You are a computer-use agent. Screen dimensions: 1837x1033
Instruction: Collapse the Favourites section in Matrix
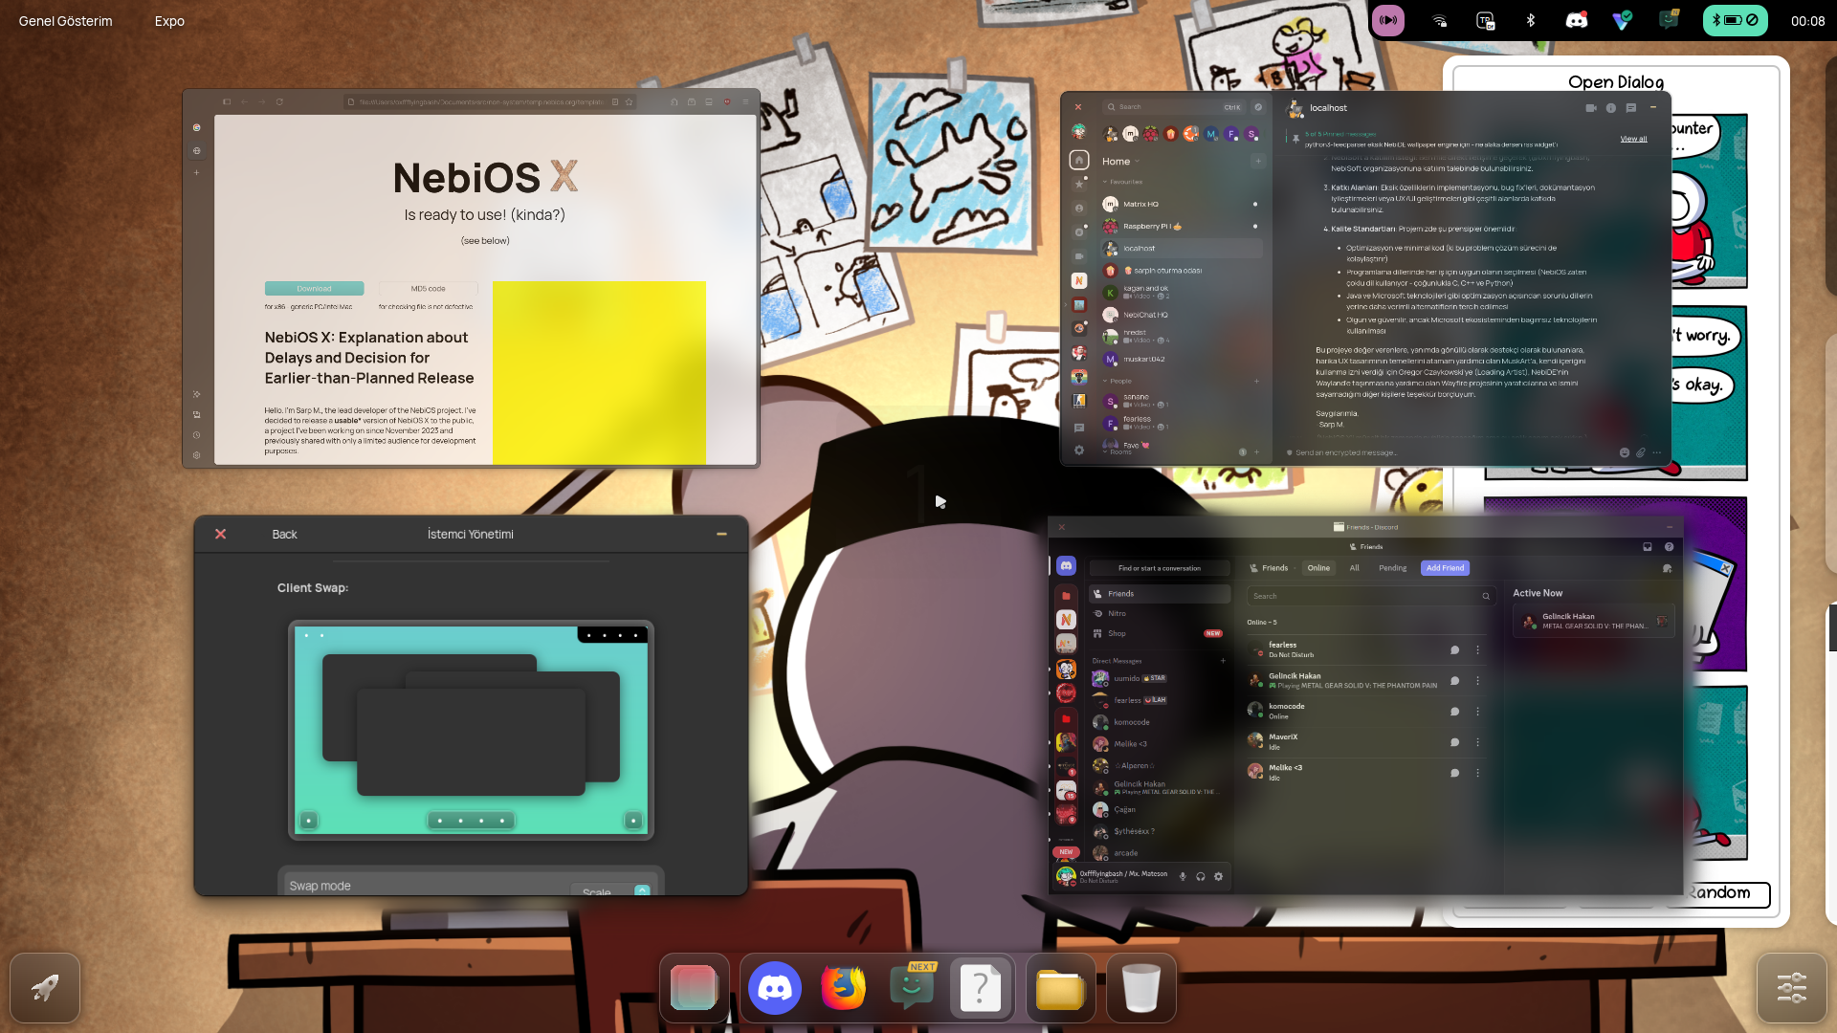pyautogui.click(x=1122, y=182)
